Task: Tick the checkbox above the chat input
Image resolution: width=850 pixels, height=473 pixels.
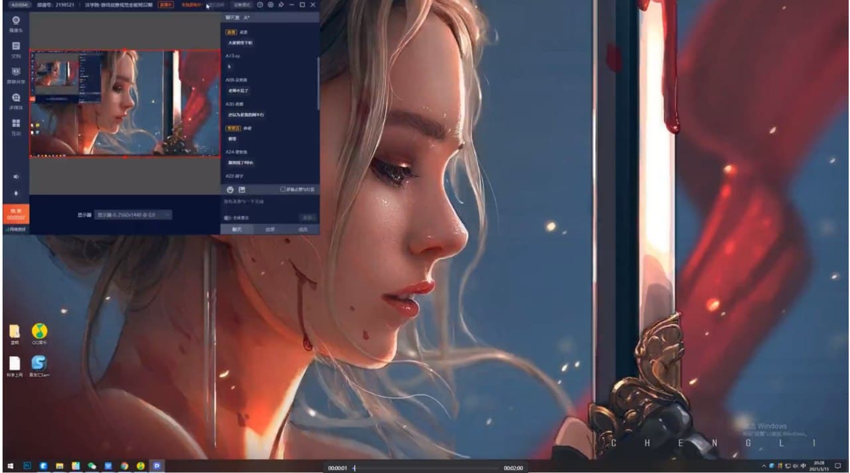Action: (x=283, y=189)
